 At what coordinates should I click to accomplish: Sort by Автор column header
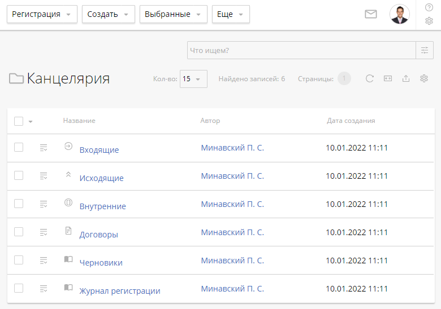coord(210,121)
